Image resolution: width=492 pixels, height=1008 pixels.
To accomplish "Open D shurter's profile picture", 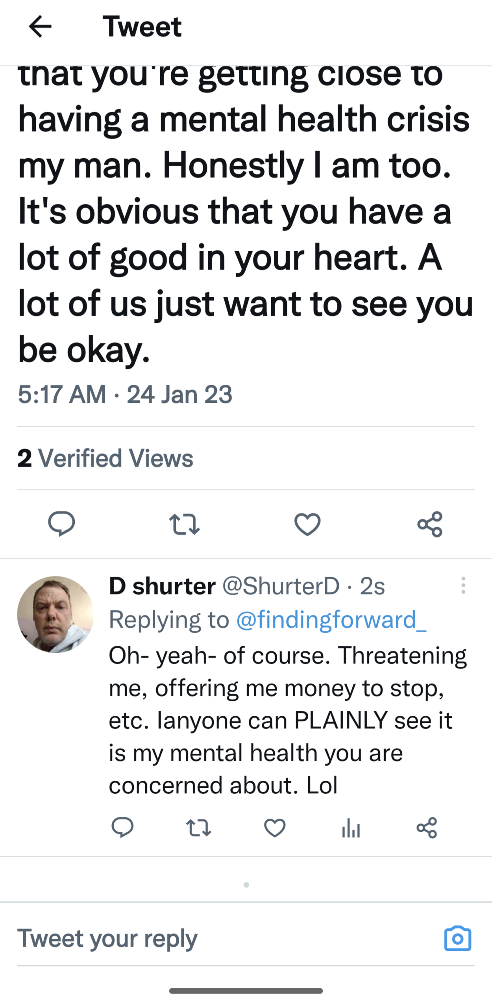I will (55, 614).
